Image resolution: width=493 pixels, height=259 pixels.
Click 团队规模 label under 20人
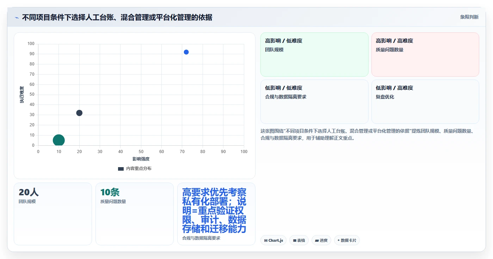(27, 202)
